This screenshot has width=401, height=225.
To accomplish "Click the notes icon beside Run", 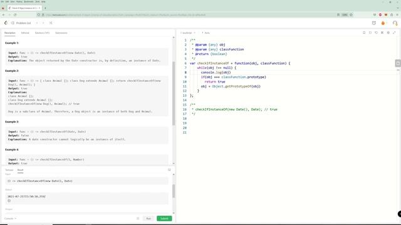I will click(x=138, y=219).
